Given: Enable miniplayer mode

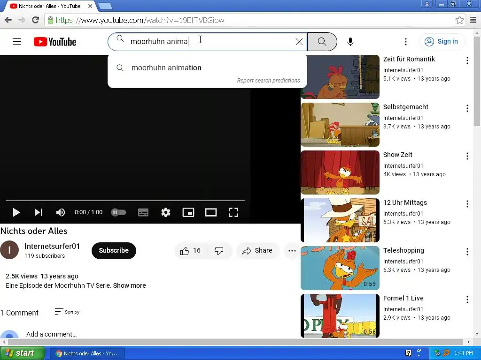Looking at the screenshot, I should (188, 212).
